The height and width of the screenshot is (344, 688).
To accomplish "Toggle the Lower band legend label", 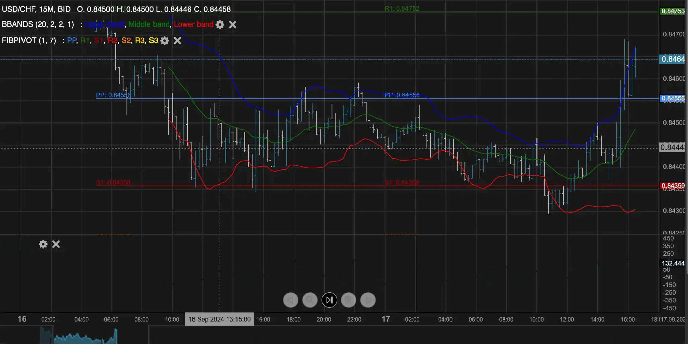I will point(193,24).
